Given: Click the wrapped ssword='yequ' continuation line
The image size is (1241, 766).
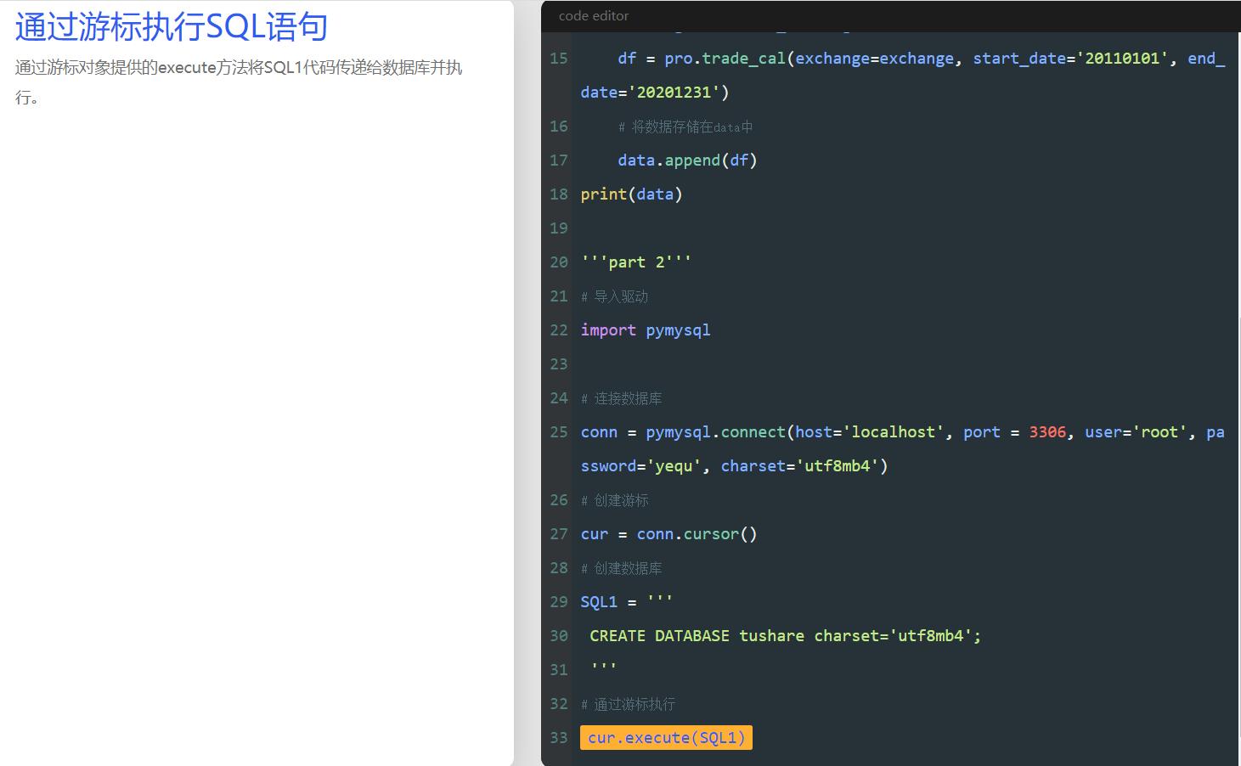Looking at the screenshot, I should coord(735,466).
